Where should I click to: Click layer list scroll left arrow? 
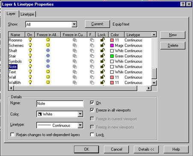[x=11, y=88]
